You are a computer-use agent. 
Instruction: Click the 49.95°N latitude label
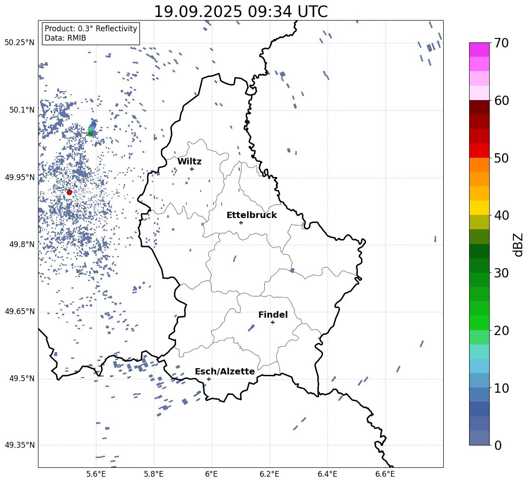20,177
